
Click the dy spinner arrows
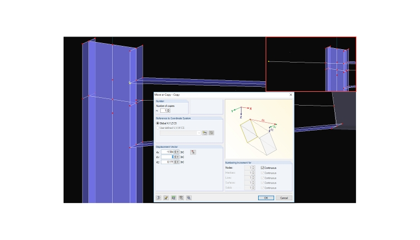tap(175, 157)
